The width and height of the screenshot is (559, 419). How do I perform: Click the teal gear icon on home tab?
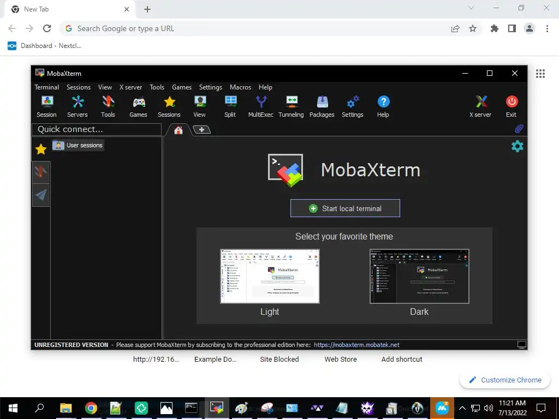(x=518, y=146)
